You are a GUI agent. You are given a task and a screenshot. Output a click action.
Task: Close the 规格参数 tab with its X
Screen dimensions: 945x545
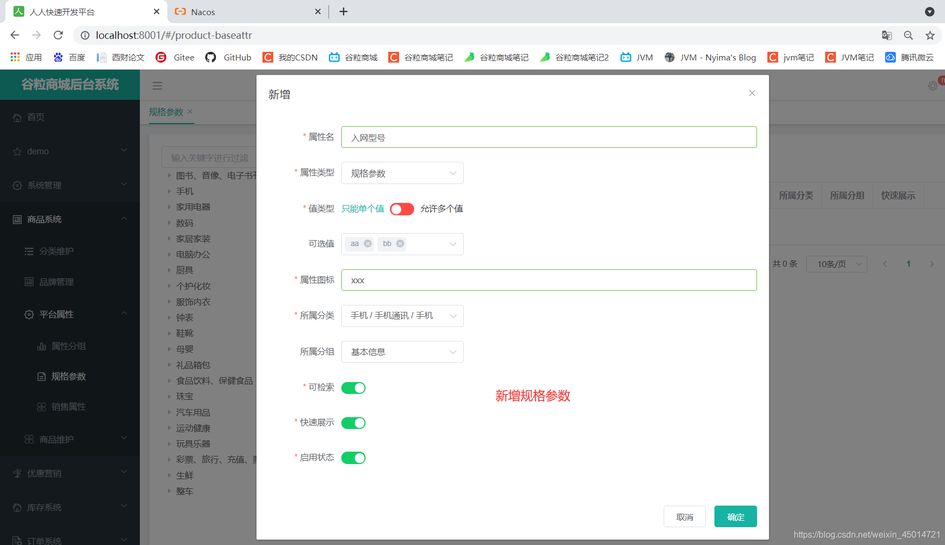click(x=190, y=112)
